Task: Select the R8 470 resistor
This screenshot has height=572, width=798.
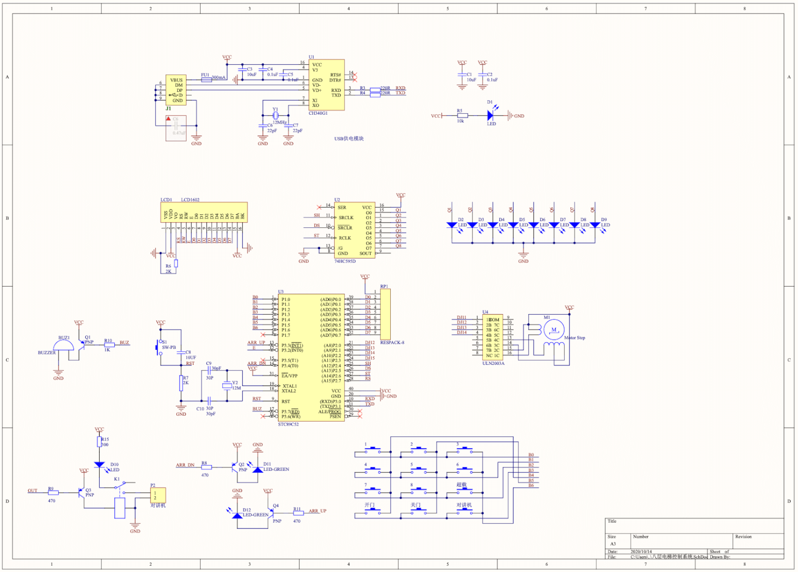Action: tap(206, 467)
